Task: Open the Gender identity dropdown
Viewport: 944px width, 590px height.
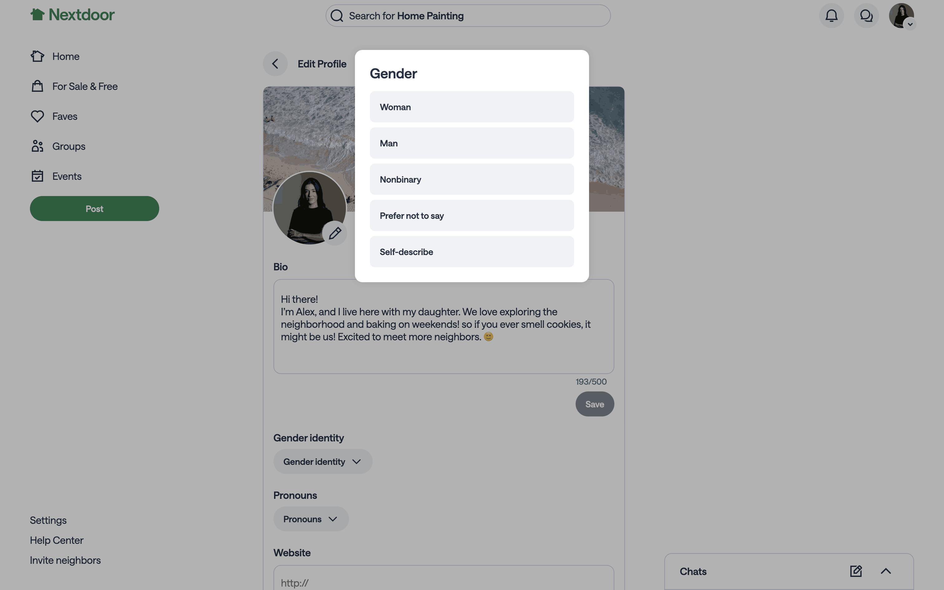Action: coord(322,462)
